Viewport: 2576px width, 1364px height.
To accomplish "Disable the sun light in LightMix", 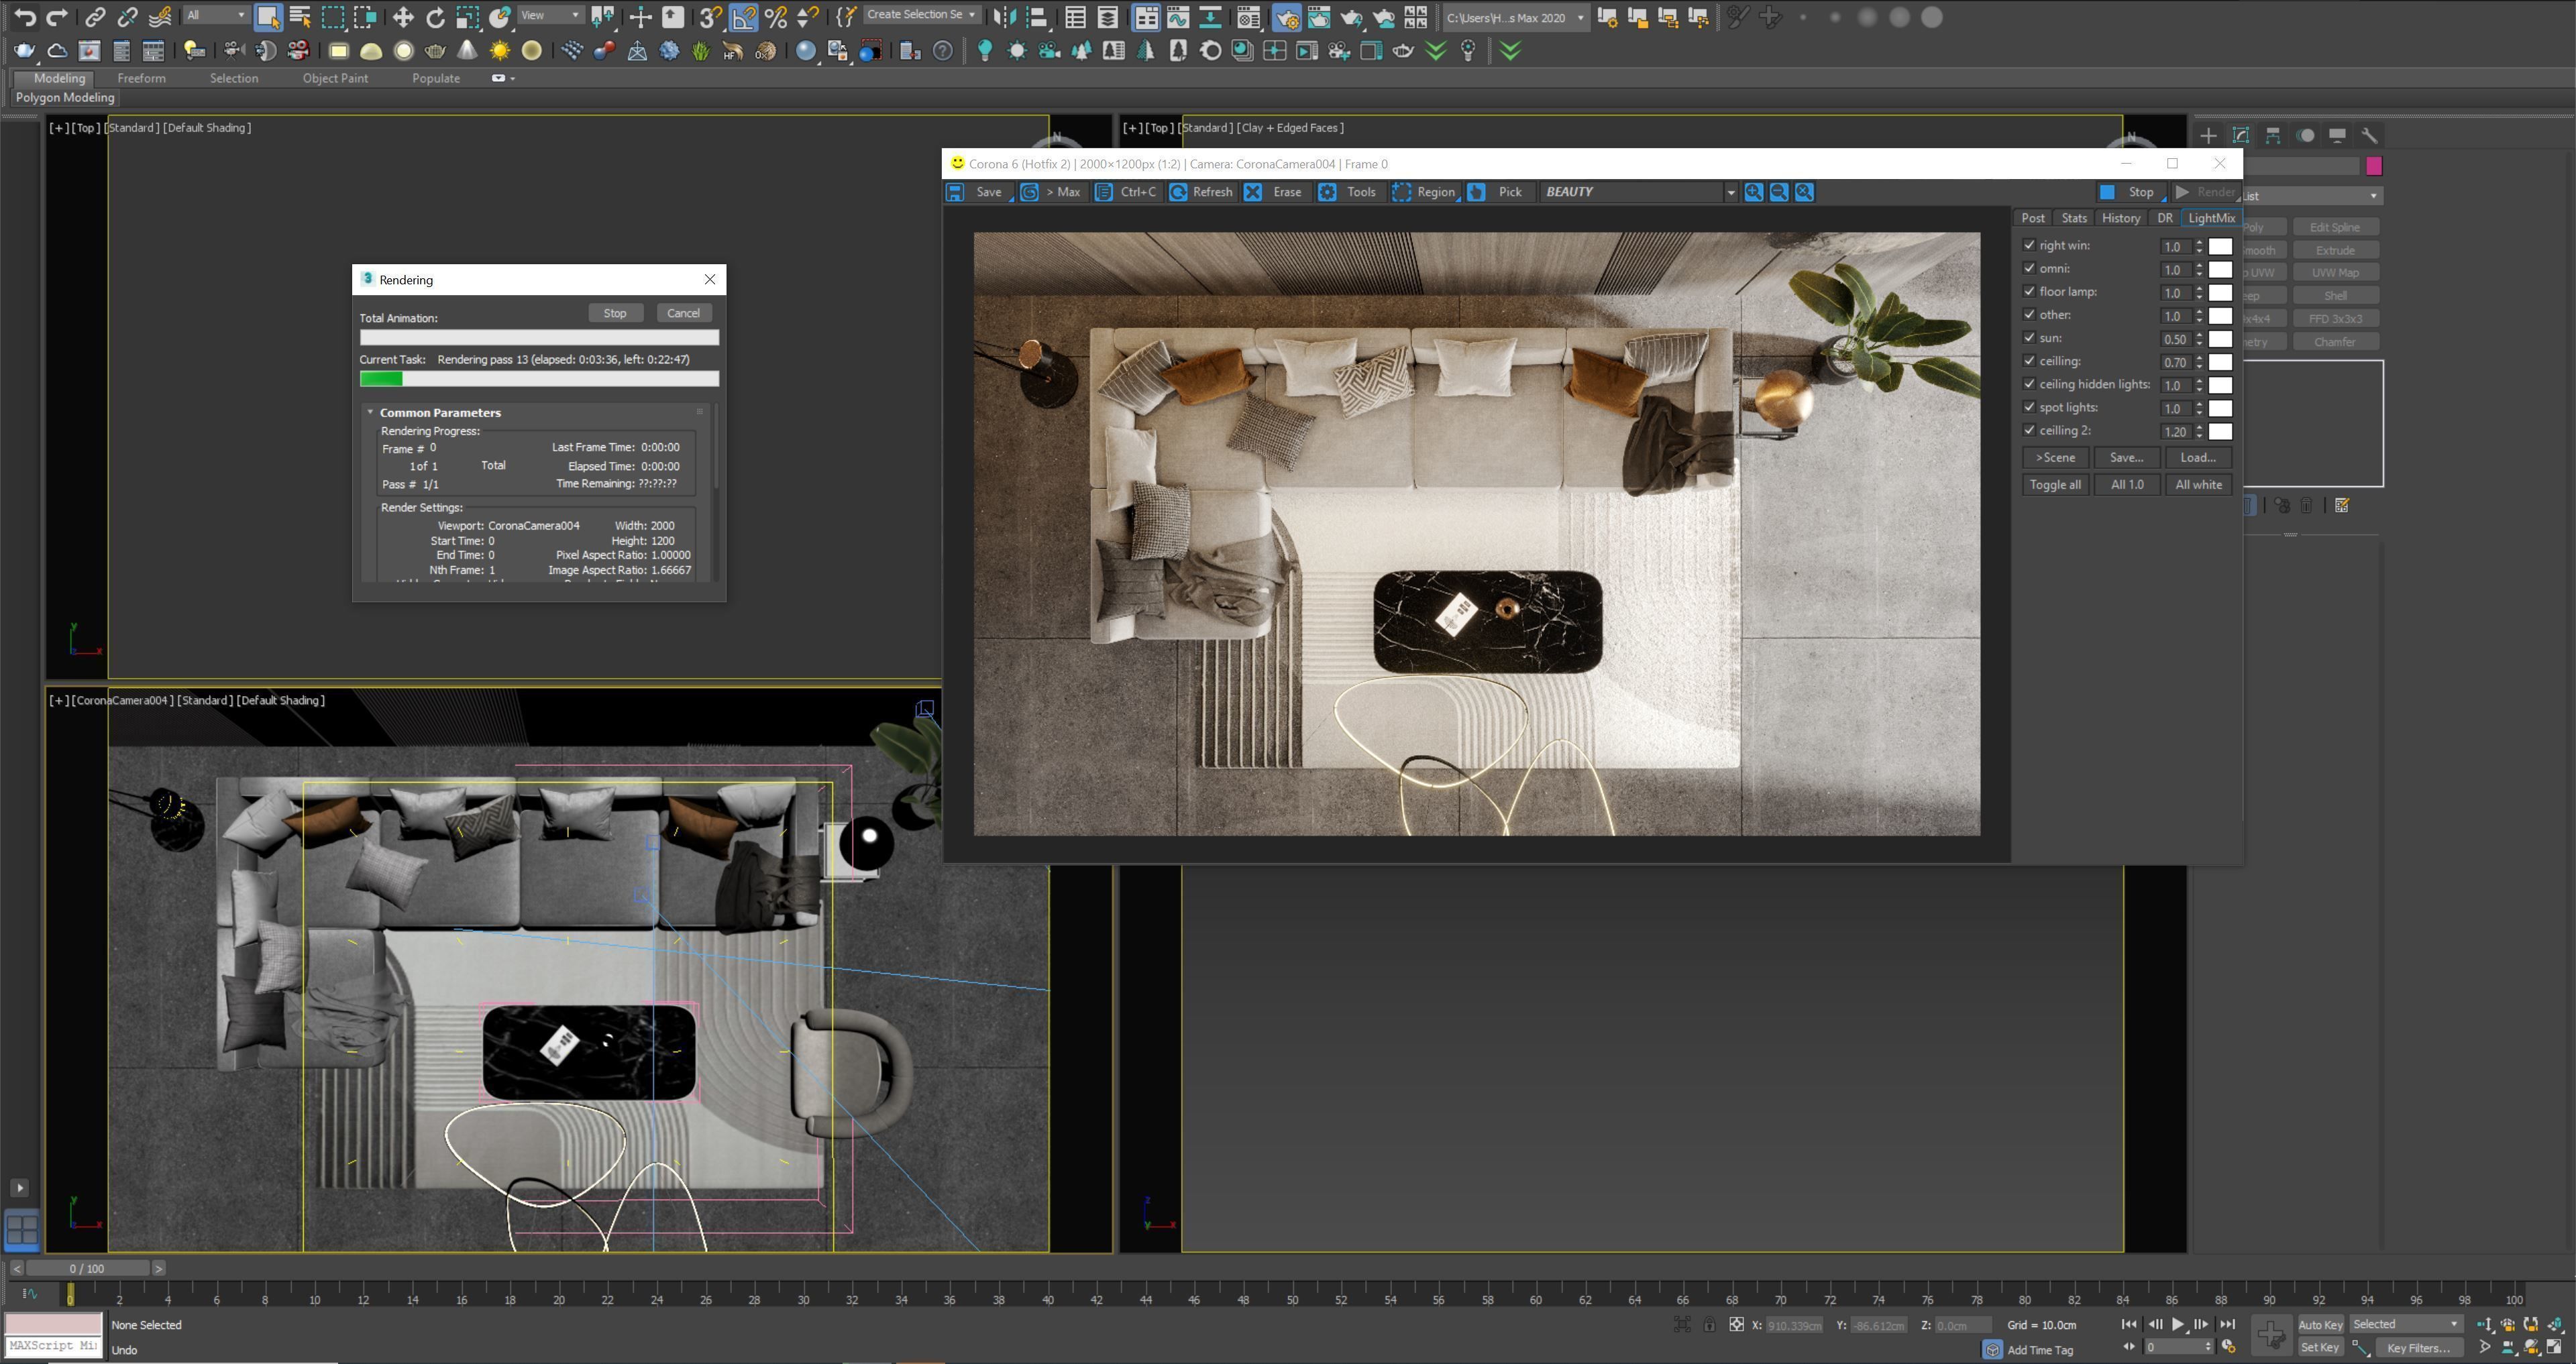I will [x=2029, y=338].
